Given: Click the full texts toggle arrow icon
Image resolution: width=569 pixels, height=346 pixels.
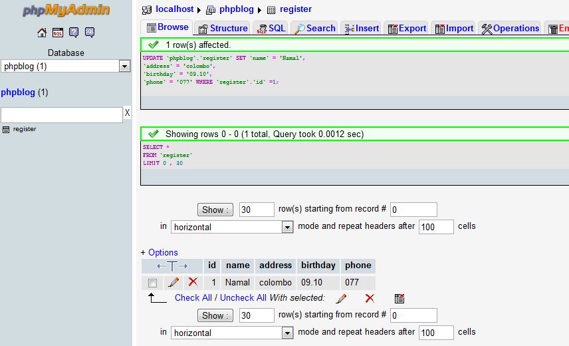Looking at the screenshot, I should [172, 266].
